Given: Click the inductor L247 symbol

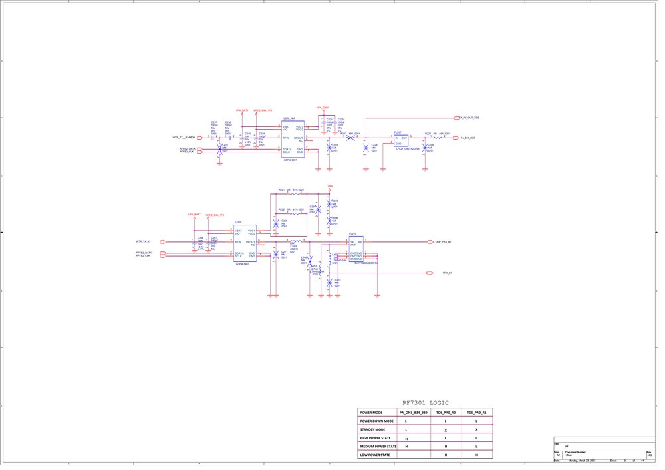Looking at the screenshot, I should (295, 241).
